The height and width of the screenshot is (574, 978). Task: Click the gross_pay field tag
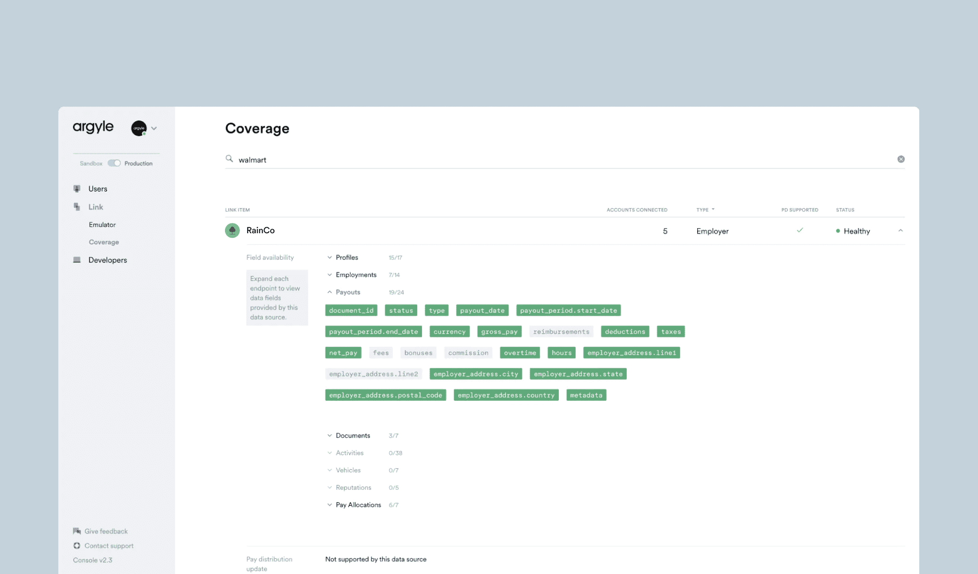pos(499,331)
